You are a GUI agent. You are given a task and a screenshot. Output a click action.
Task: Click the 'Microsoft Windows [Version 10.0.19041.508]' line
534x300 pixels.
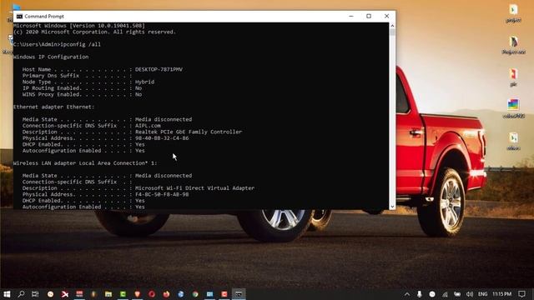[x=79, y=26]
